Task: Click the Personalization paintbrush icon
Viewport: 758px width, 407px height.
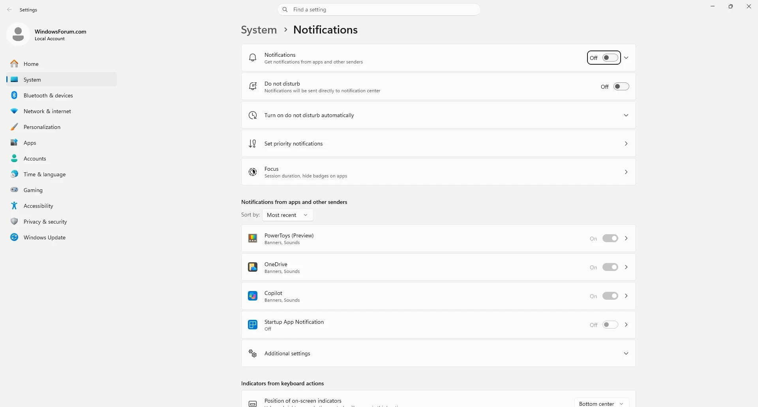Action: pos(14,127)
